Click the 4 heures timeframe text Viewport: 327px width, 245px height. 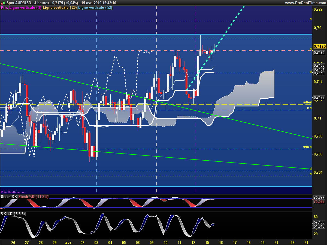[42, 3]
